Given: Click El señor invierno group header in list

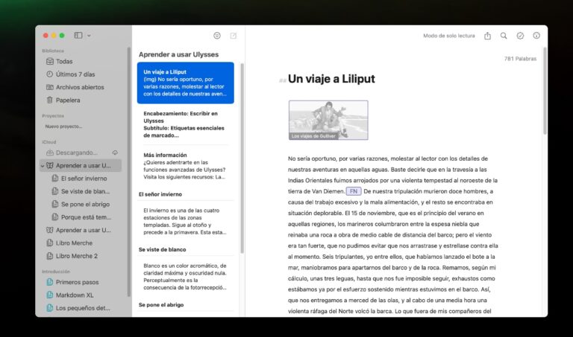Looking at the screenshot, I should tap(160, 194).
